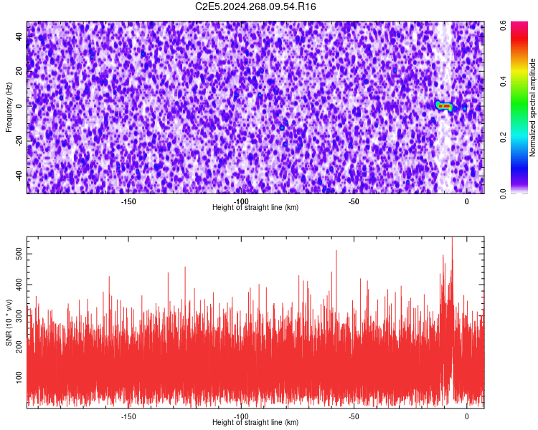Click the plot title C2E5.2024.268.09.54.R16

[255, 6]
